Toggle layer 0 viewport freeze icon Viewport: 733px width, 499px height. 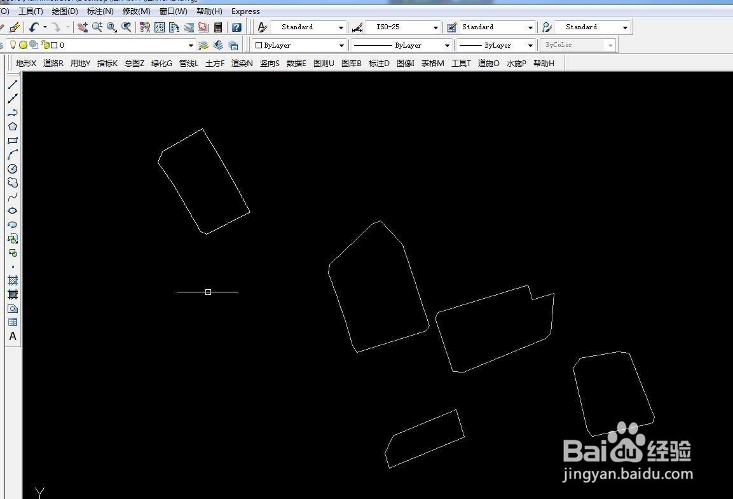pyautogui.click(x=34, y=45)
